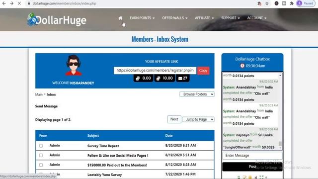Click the From column header

coord(43,136)
